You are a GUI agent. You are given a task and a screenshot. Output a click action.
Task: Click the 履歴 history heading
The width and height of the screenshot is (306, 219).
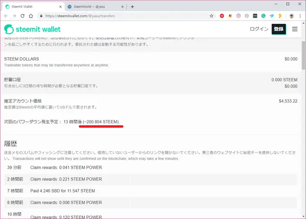pyautogui.click(x=11, y=143)
